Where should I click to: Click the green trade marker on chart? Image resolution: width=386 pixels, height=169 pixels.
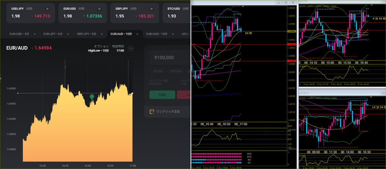click(92, 96)
